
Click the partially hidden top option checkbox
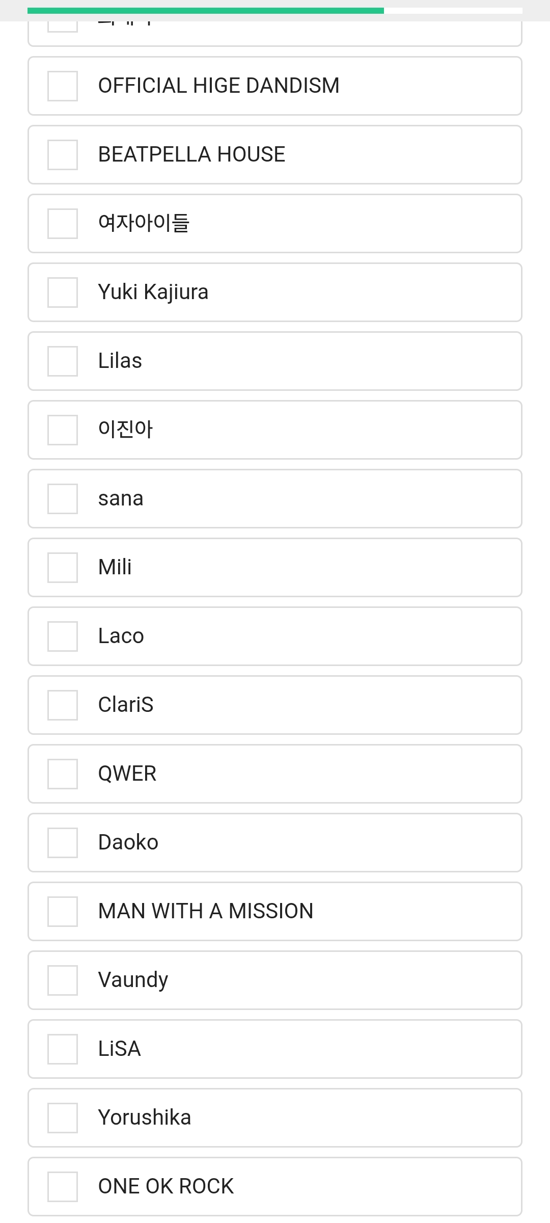coord(63,26)
